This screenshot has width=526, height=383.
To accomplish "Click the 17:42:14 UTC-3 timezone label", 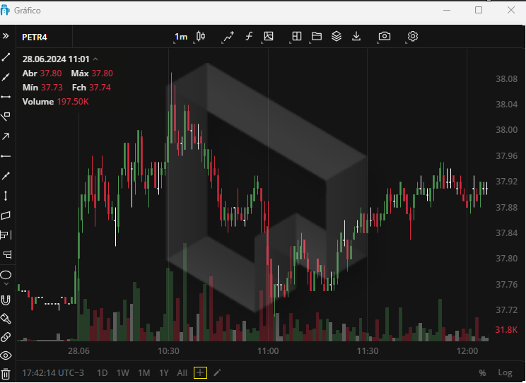I will tap(53, 373).
